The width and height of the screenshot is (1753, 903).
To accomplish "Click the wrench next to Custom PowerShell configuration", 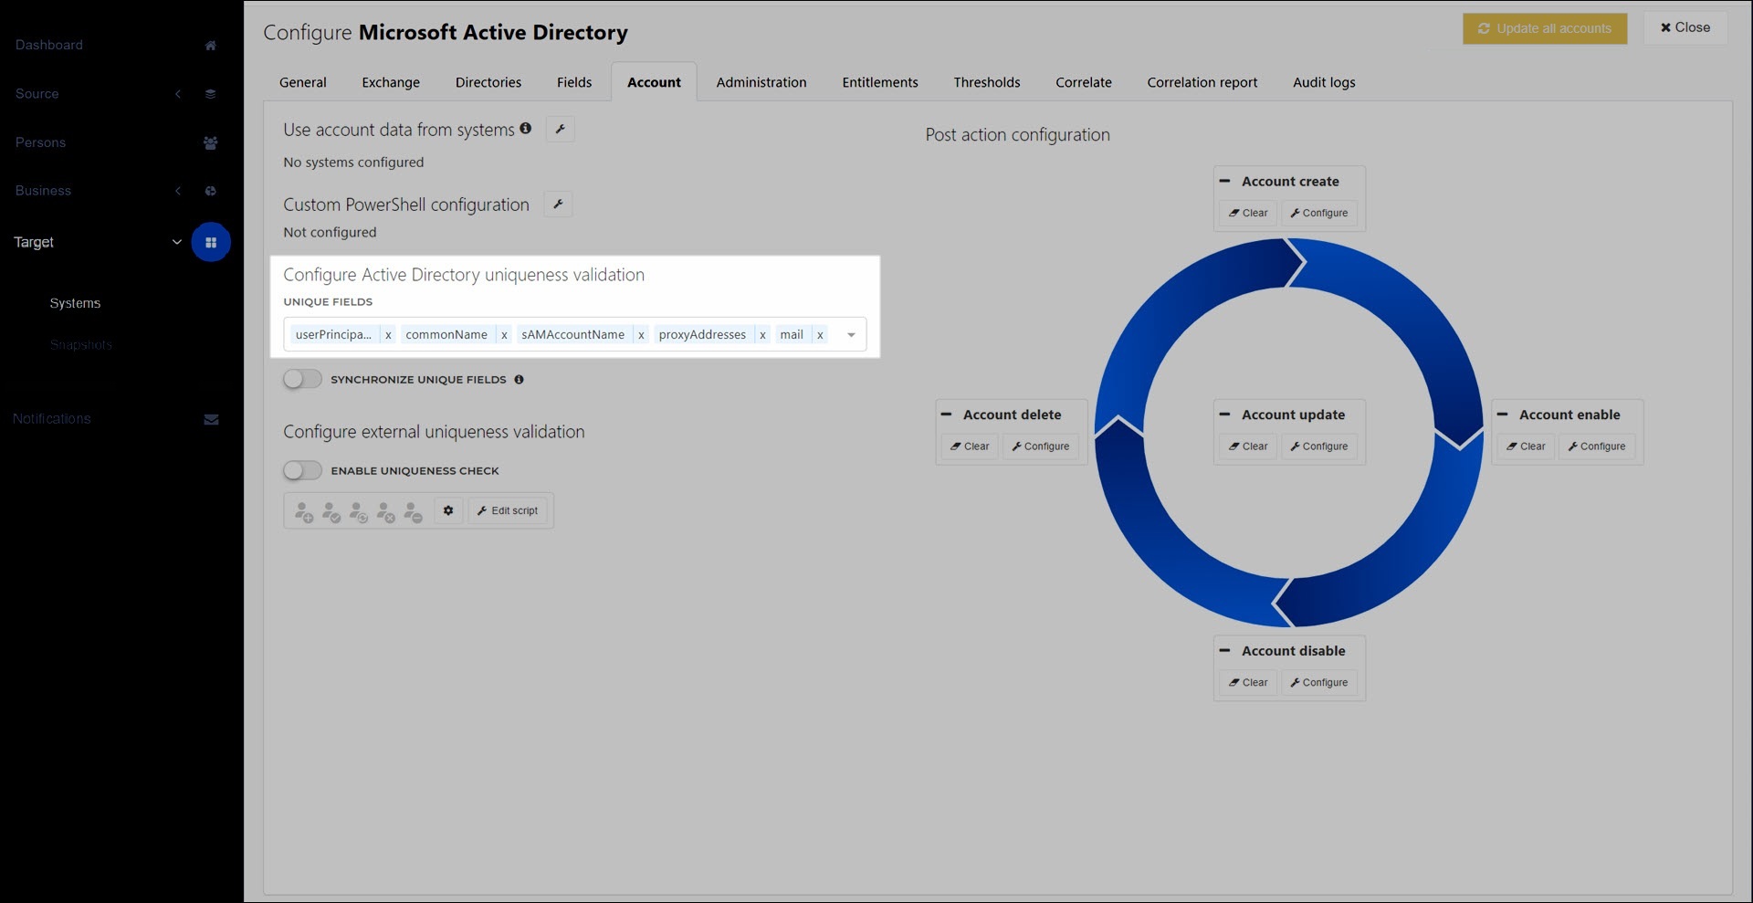I will pos(558,205).
